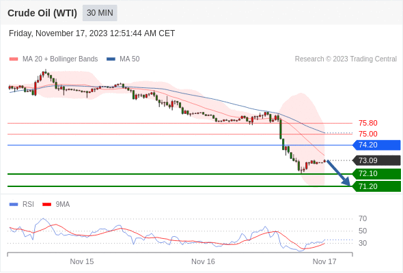Click the Research Trading Central copyright text
Viewport: 403px width, 273px height.
(346, 59)
